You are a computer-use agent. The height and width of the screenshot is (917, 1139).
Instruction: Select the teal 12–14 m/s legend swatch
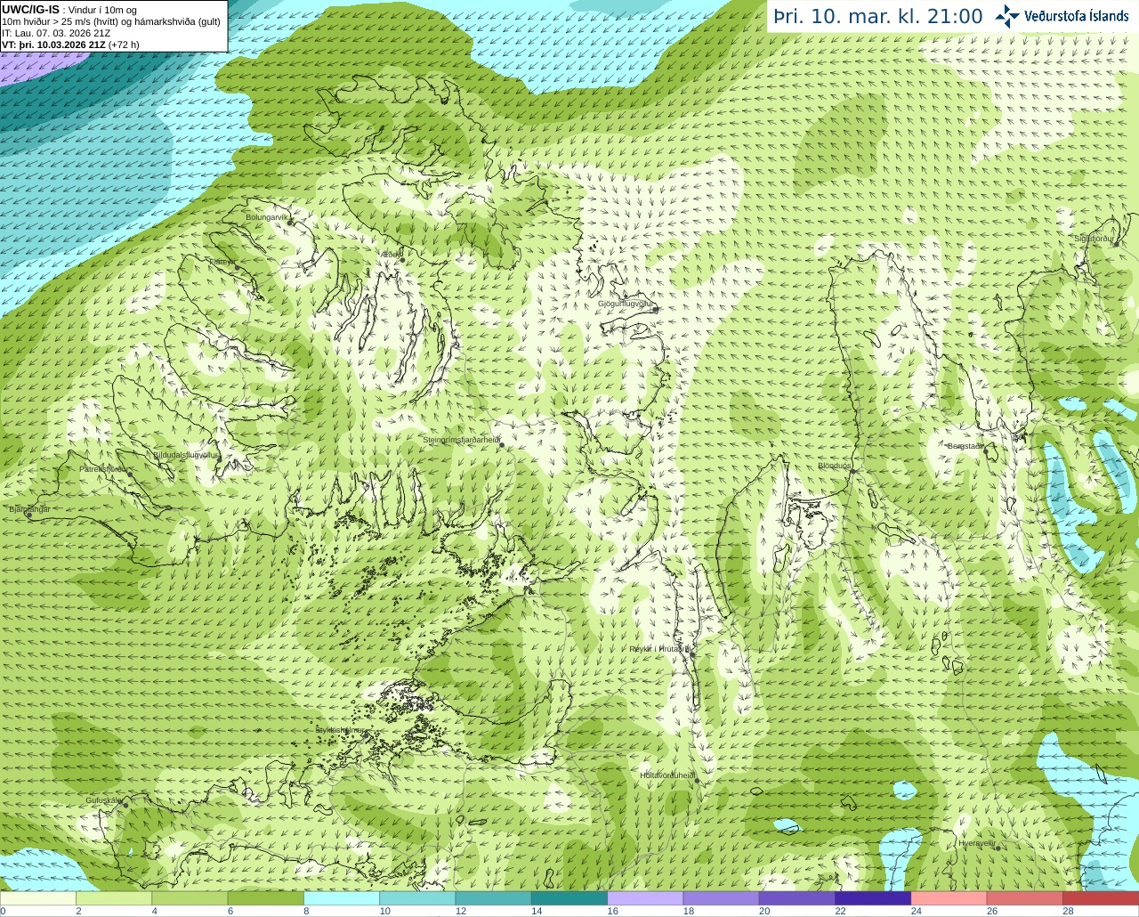pos(493,898)
